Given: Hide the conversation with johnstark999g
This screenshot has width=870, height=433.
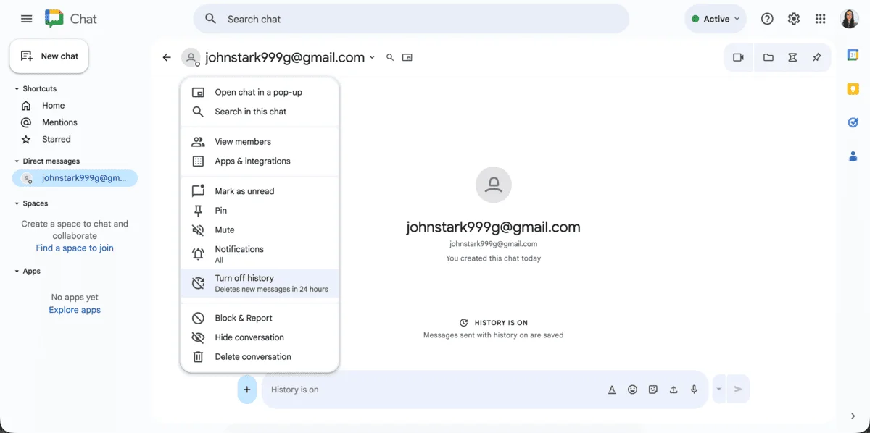Looking at the screenshot, I should click(249, 337).
